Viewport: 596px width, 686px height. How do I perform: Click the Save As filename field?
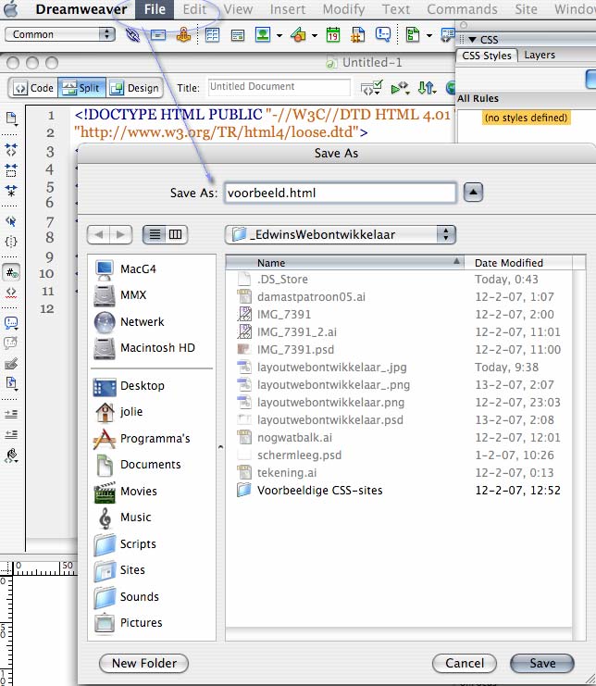click(341, 193)
